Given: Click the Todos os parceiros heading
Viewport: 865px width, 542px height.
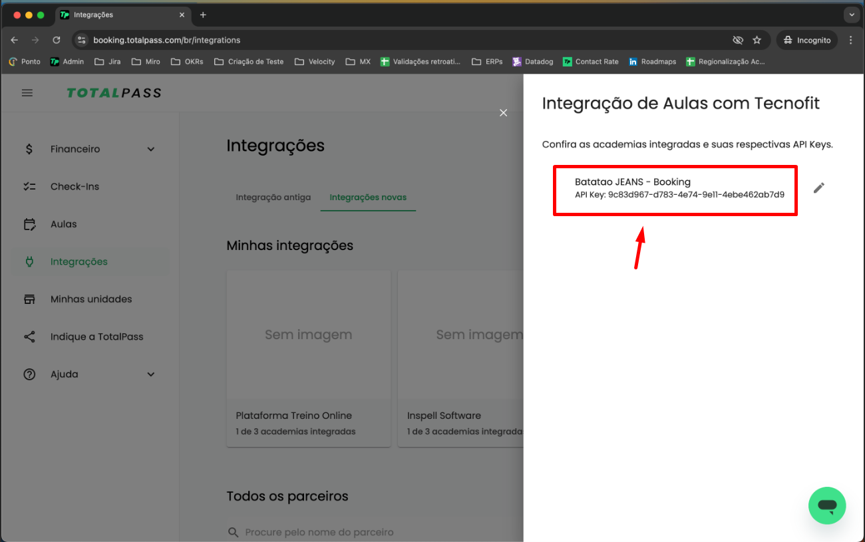Looking at the screenshot, I should coord(287,496).
